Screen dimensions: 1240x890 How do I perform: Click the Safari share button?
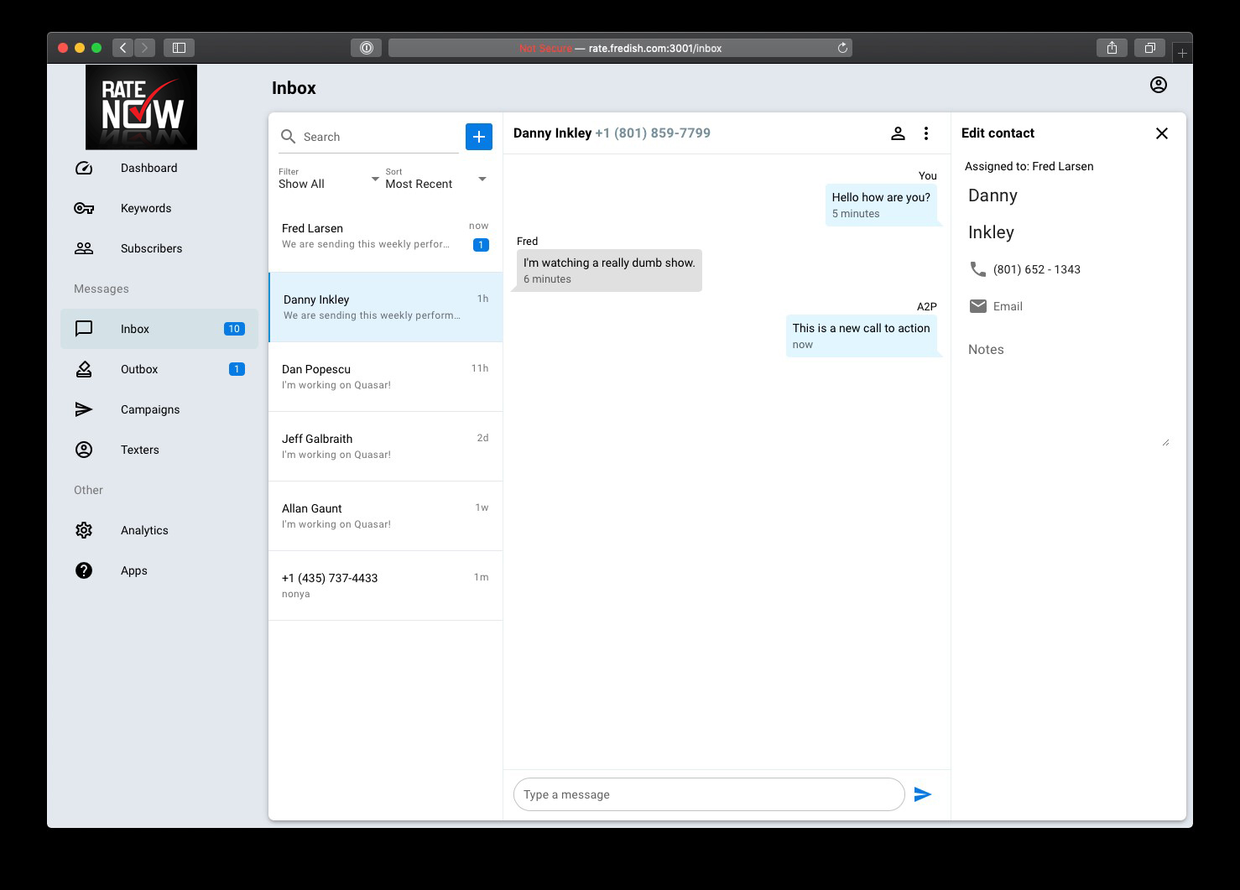[1112, 48]
